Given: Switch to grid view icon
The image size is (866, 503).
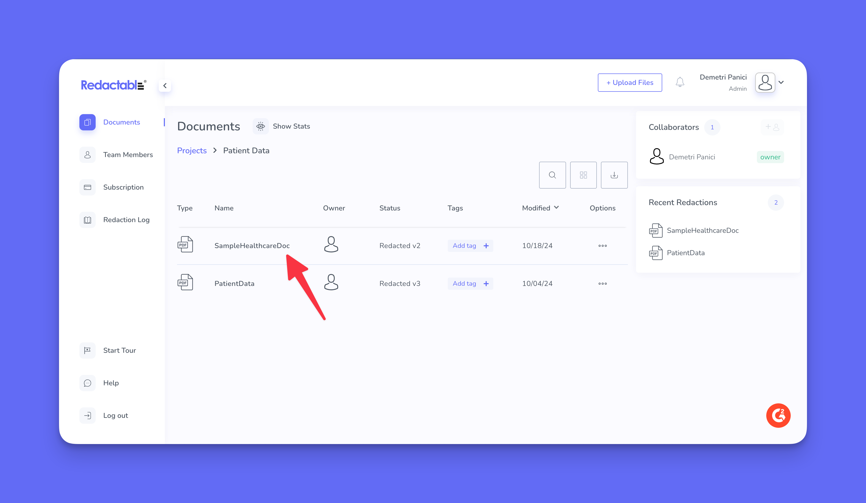Looking at the screenshot, I should (x=583, y=175).
